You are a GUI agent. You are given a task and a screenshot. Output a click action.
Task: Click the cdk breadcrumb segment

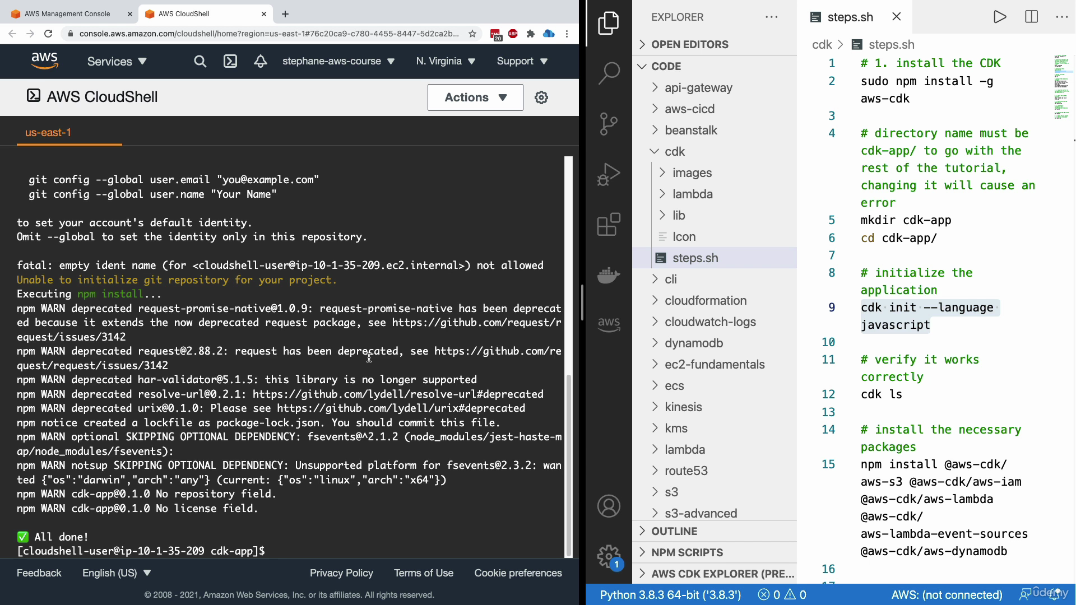click(x=822, y=44)
